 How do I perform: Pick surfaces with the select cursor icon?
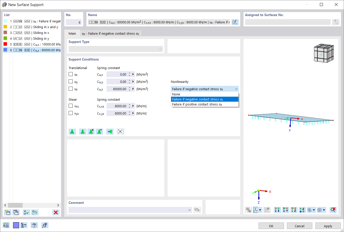[x=336, y=22]
